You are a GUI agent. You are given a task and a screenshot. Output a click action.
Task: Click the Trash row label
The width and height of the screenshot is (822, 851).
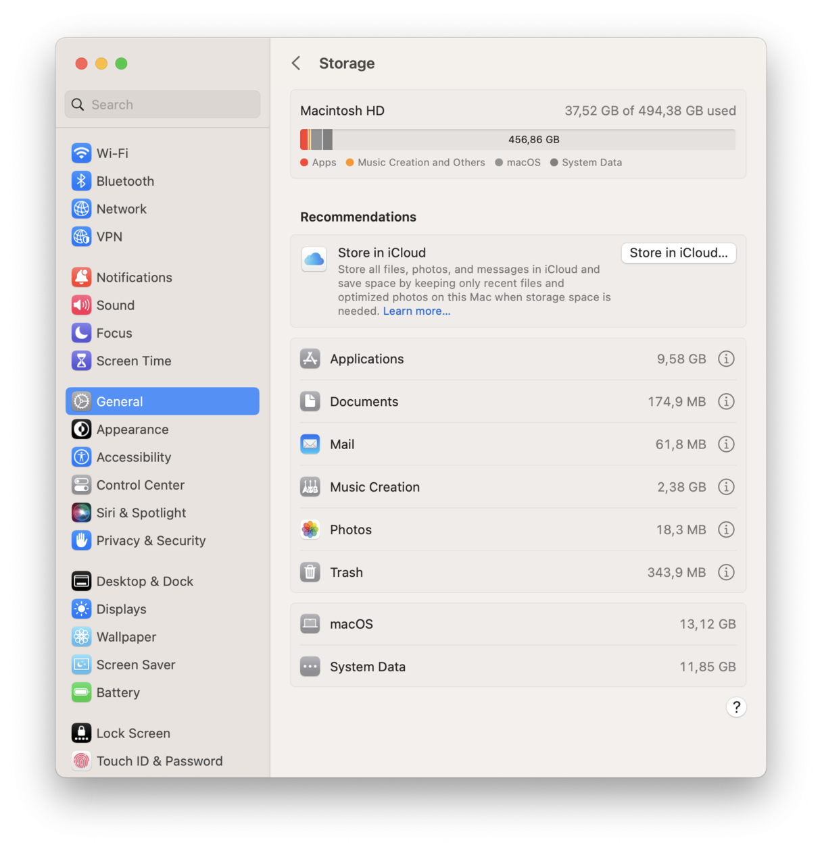pos(347,572)
